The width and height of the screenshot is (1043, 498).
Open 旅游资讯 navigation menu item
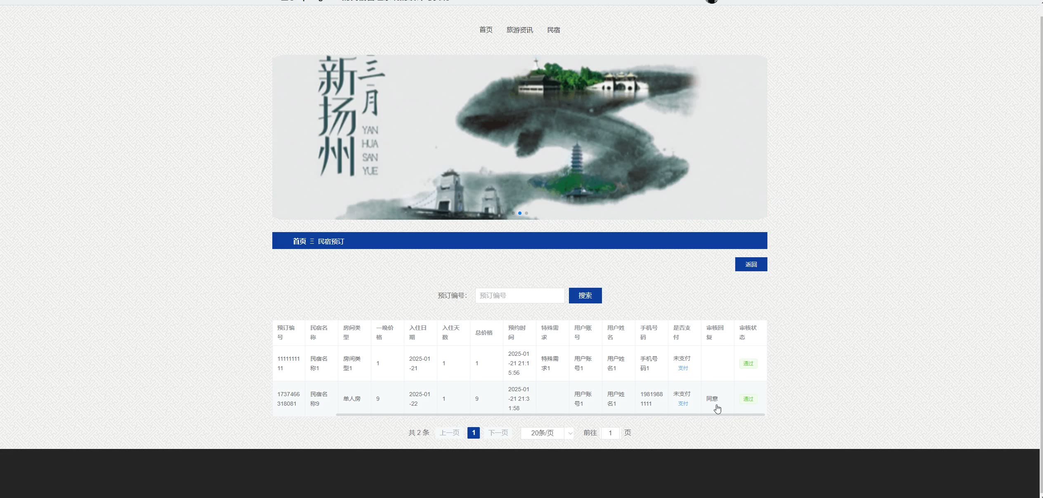[x=519, y=30]
